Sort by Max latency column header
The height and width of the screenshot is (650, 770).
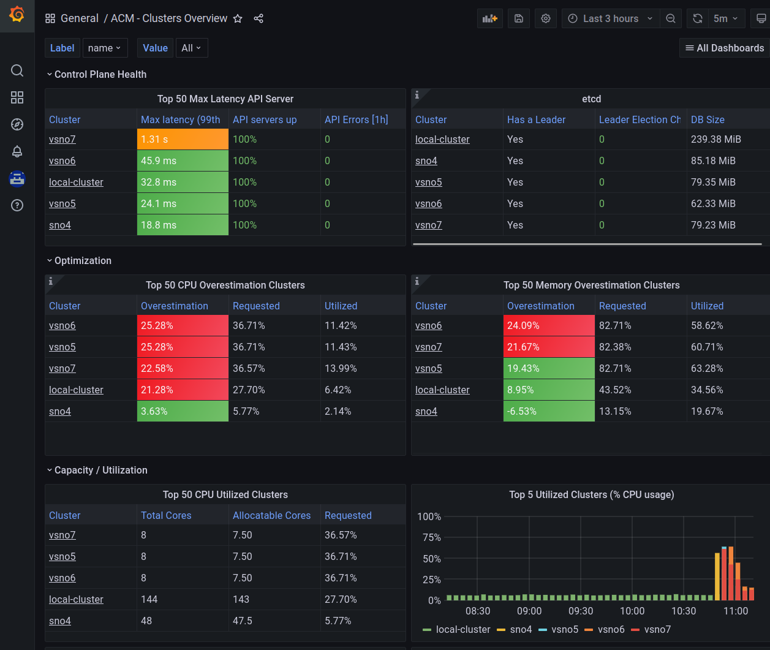181,119
